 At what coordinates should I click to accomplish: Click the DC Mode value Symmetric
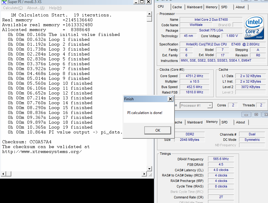click(x=252, y=140)
